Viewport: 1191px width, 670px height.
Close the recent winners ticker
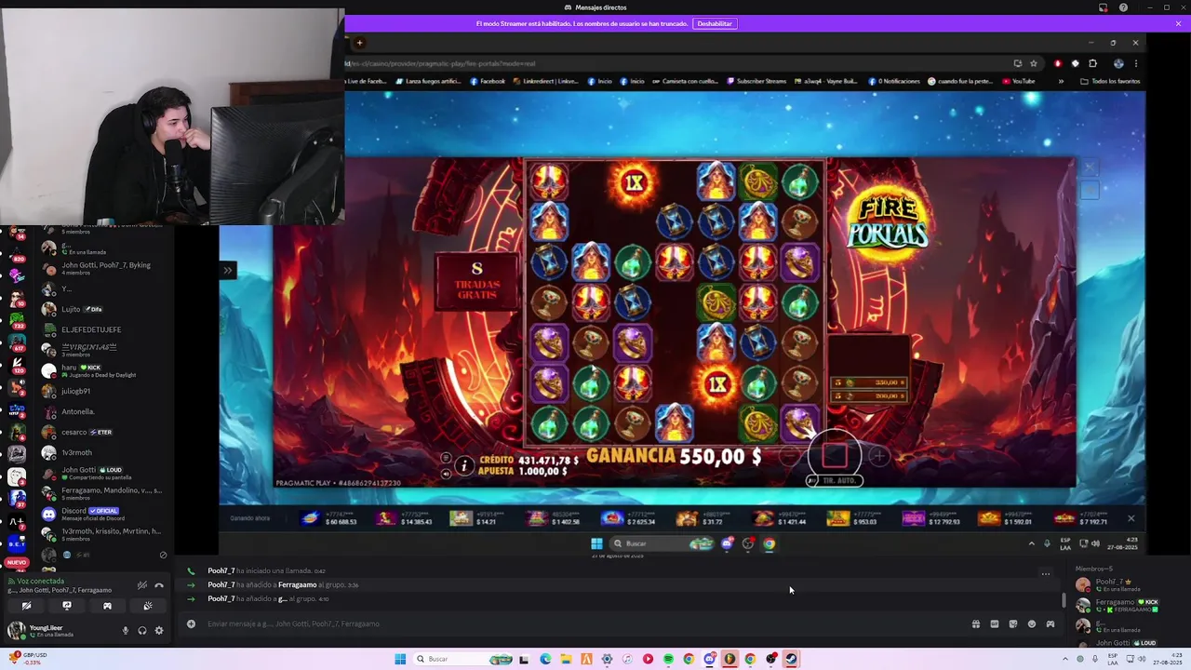1131,518
